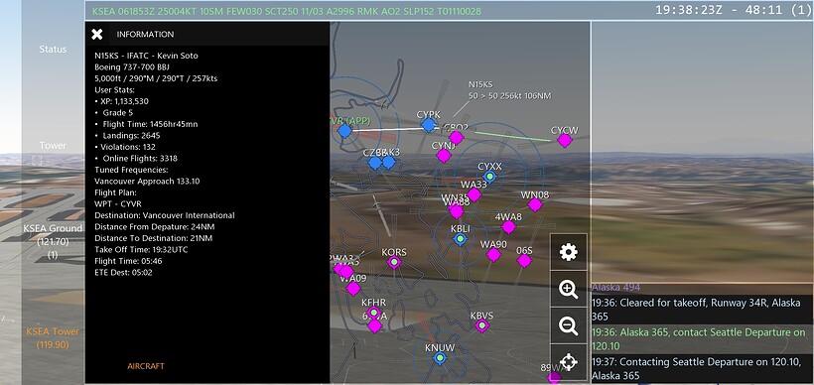Select the WN08 airport marker
Screen dimensions: 814x385
point(535,204)
